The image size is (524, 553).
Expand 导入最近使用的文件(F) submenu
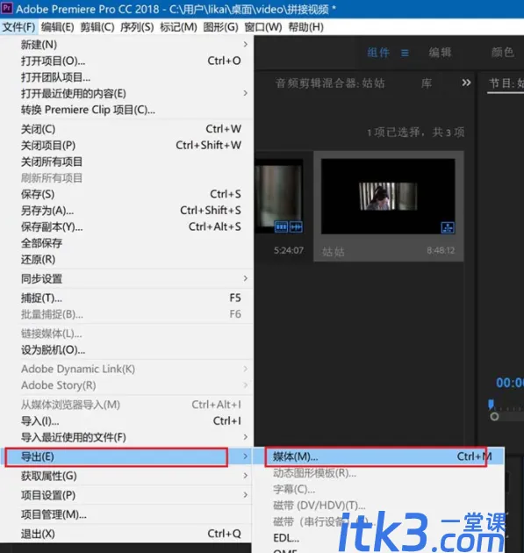pos(127,437)
